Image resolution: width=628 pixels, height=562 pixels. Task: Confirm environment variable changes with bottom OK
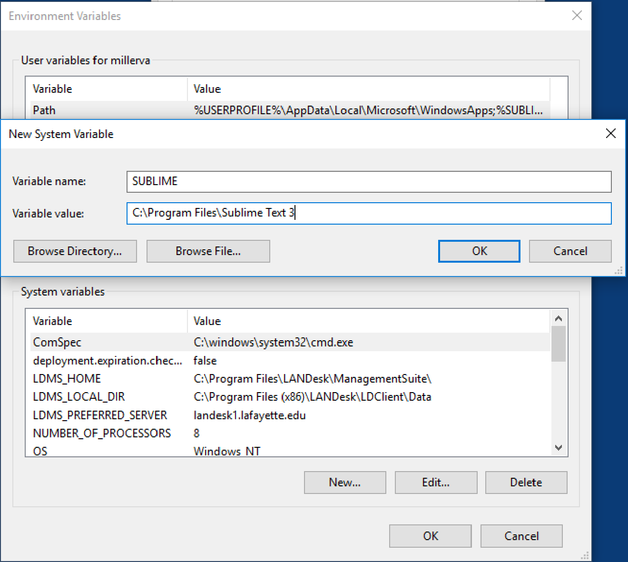point(430,536)
